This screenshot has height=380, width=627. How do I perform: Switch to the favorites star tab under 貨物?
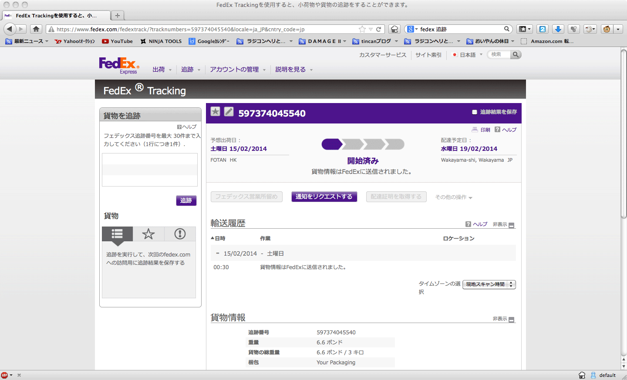148,234
